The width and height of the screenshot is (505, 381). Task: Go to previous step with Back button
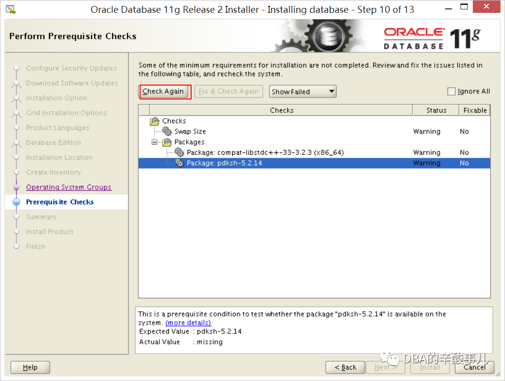click(345, 367)
